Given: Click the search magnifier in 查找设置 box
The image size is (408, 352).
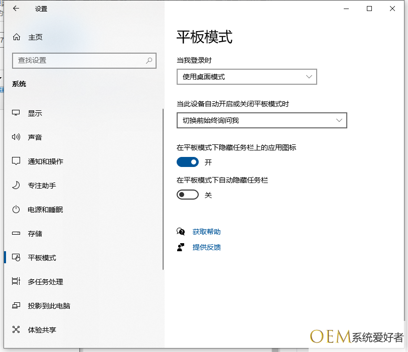Looking at the screenshot, I should [x=149, y=61].
